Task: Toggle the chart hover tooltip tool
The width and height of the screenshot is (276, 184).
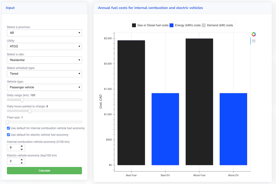Action: 254,41
